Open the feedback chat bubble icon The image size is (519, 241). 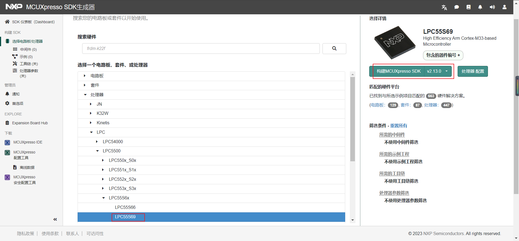457,7
